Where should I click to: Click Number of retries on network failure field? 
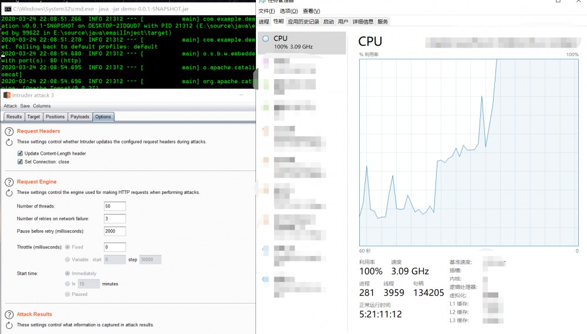115,219
